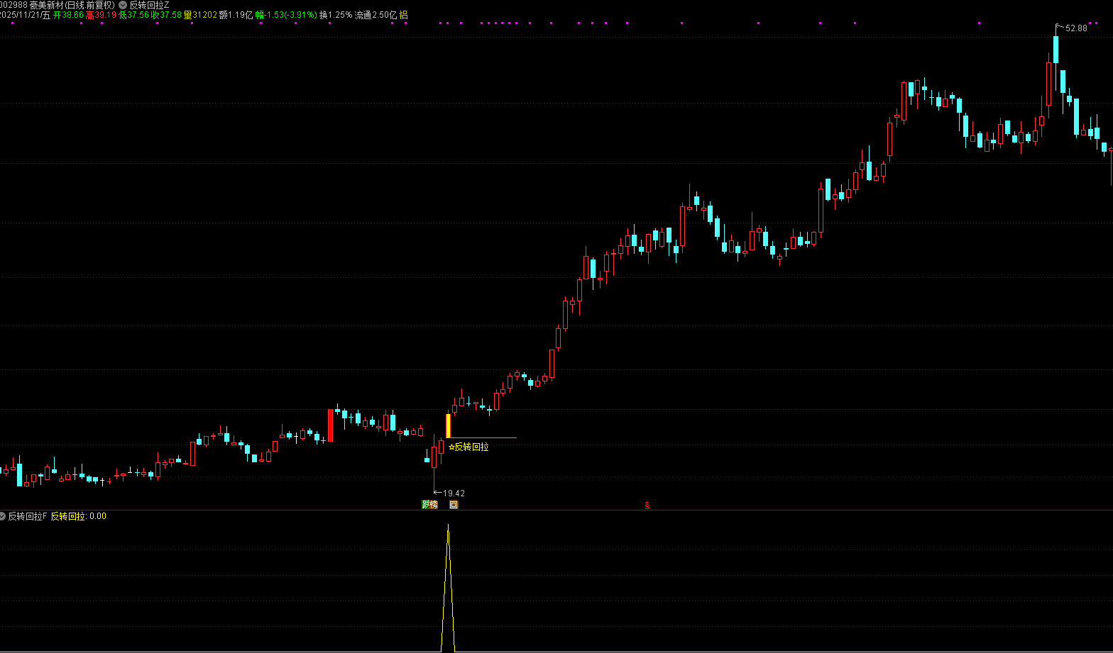Click the red S marker icon
Screen dimensions: 1113x653
pyautogui.click(x=647, y=506)
